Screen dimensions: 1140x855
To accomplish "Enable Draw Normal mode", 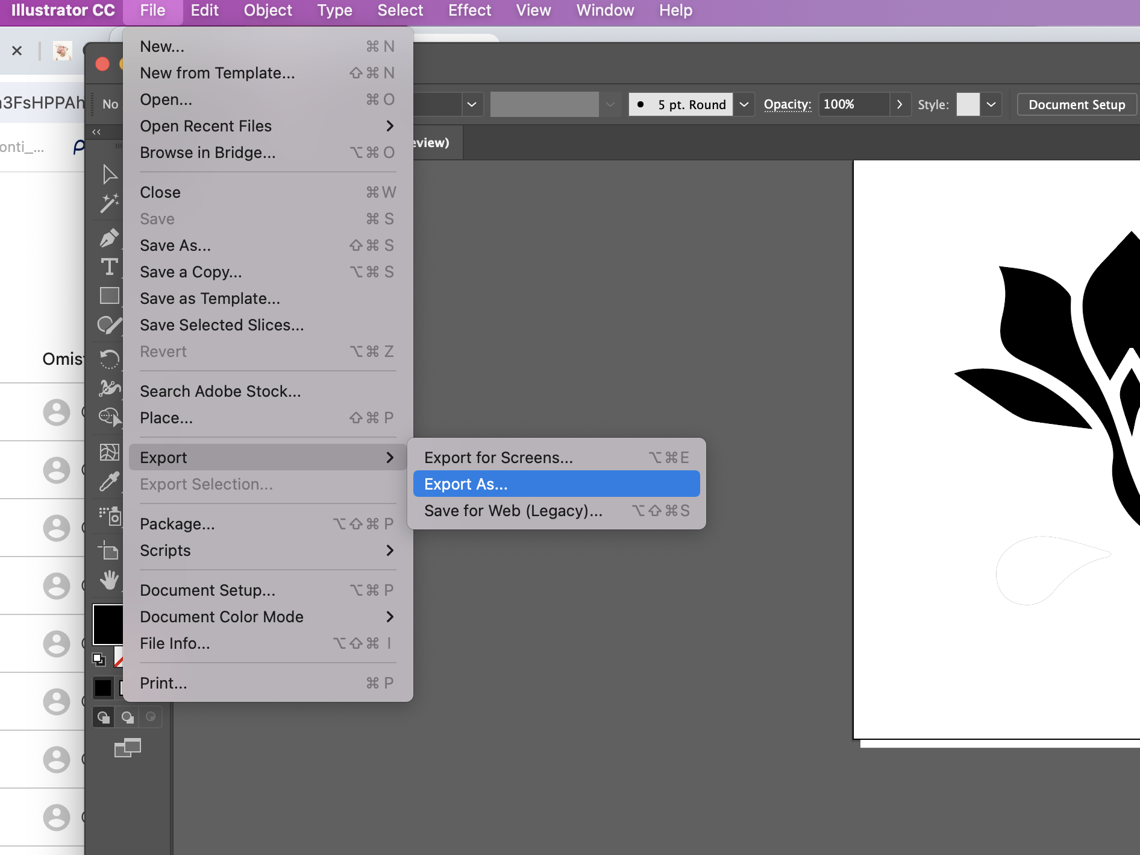I will pyautogui.click(x=104, y=717).
